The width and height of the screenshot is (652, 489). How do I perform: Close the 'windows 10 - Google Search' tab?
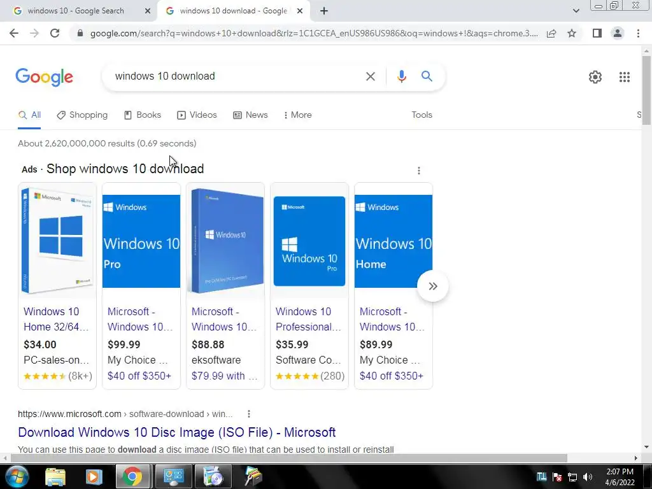point(148,11)
